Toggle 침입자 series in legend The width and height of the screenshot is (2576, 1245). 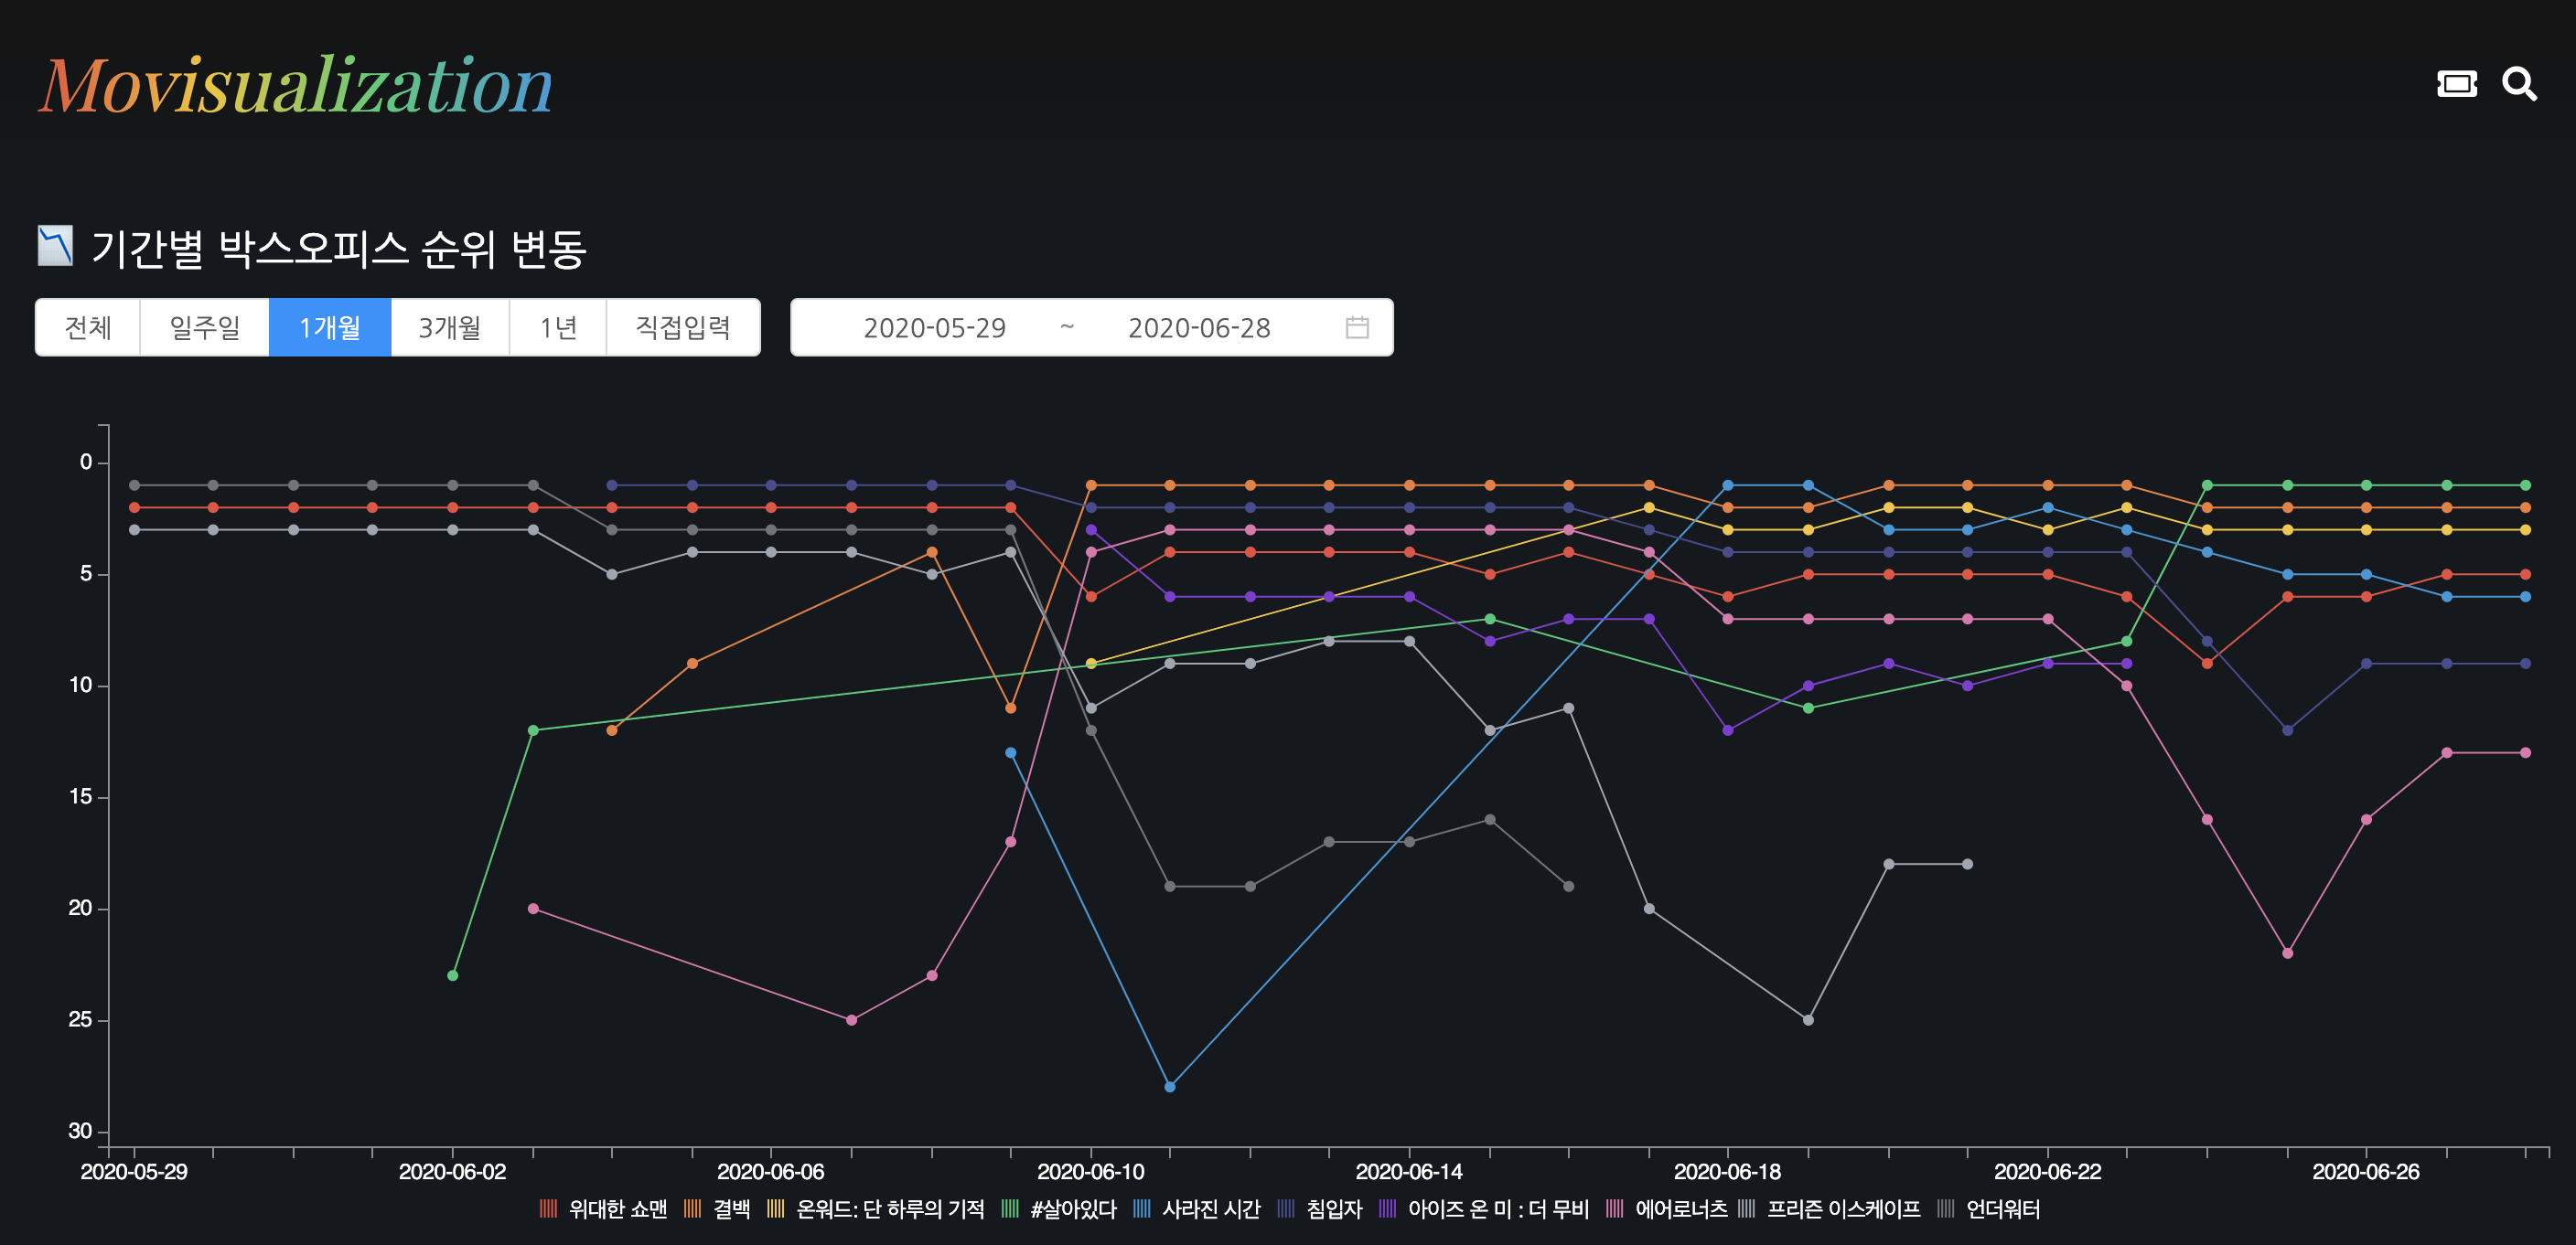[1333, 1209]
